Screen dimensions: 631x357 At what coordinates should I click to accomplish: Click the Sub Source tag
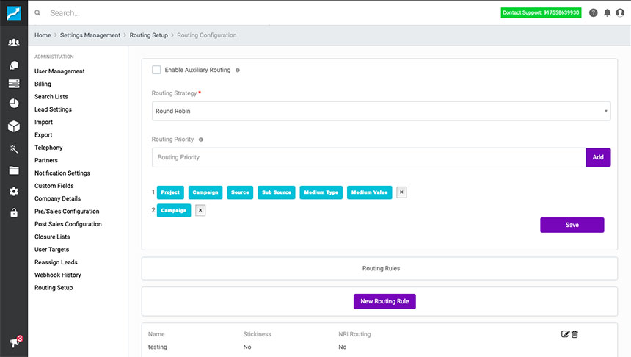tap(277, 192)
